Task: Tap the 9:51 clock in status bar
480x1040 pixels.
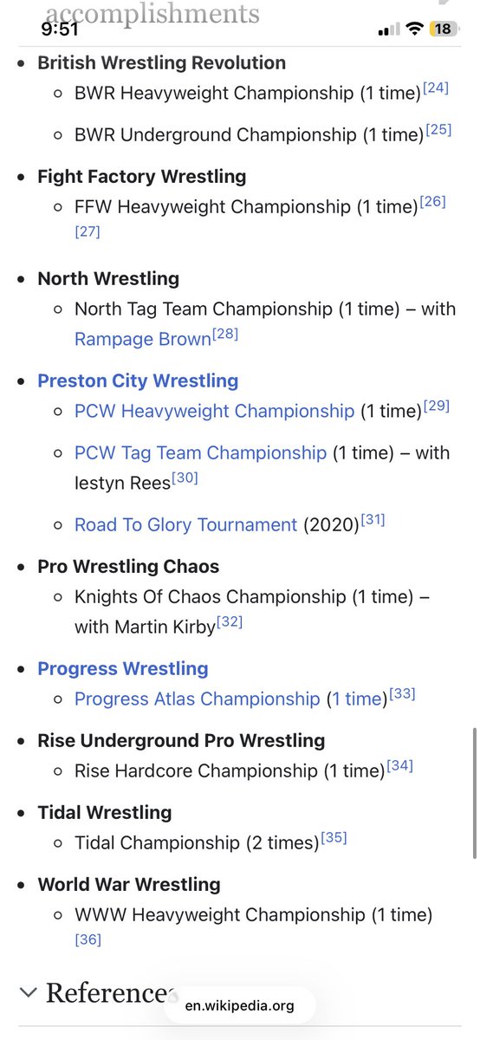Action: tap(60, 29)
